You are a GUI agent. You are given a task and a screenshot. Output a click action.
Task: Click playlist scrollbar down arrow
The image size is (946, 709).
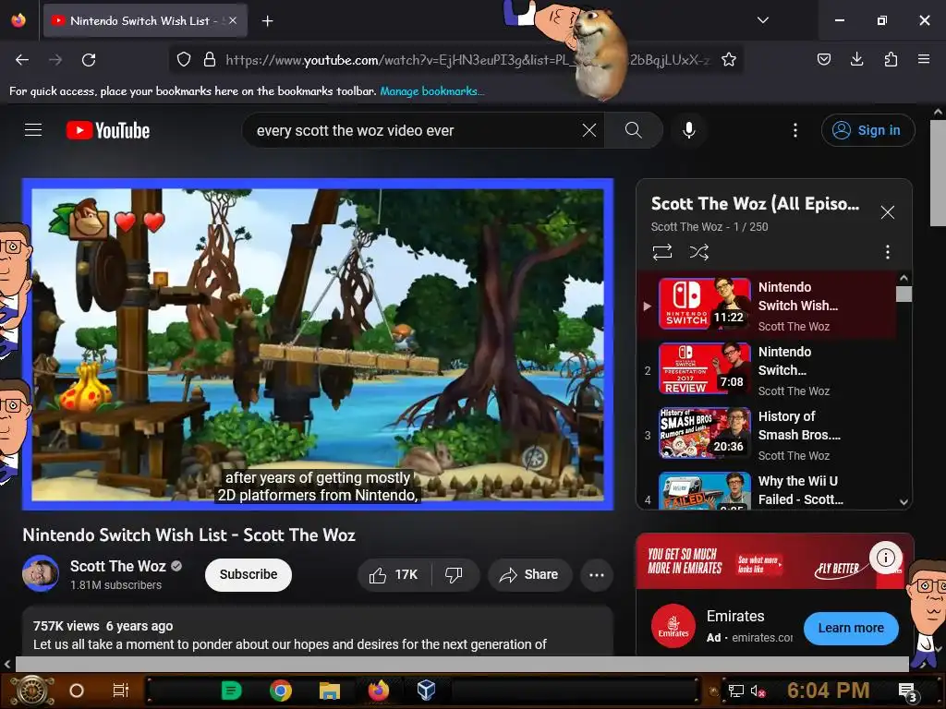click(904, 501)
